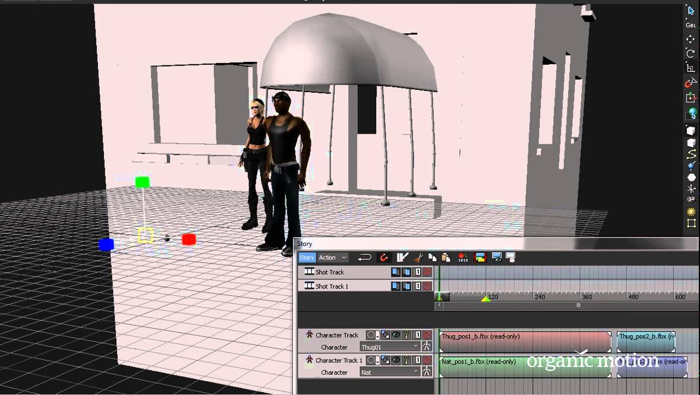Click the blue marker pin icon
The width and height of the screenshot is (700, 395).
691,166
